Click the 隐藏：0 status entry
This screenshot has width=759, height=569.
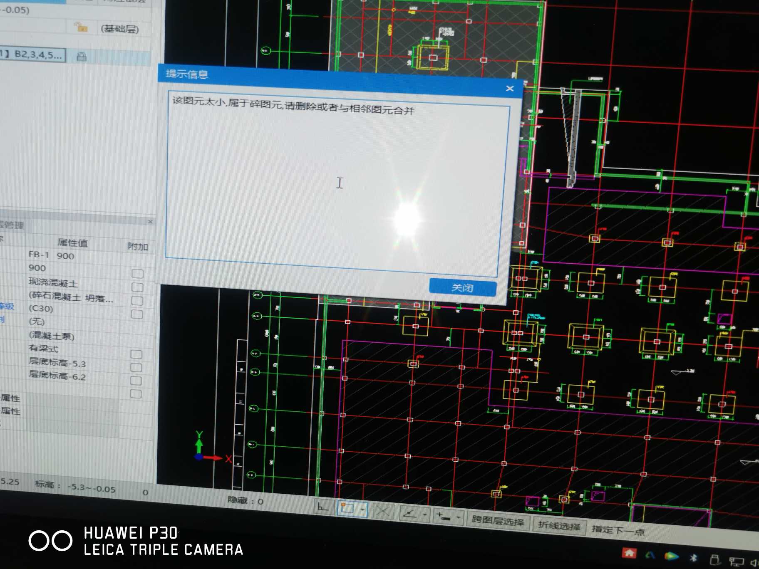click(246, 500)
